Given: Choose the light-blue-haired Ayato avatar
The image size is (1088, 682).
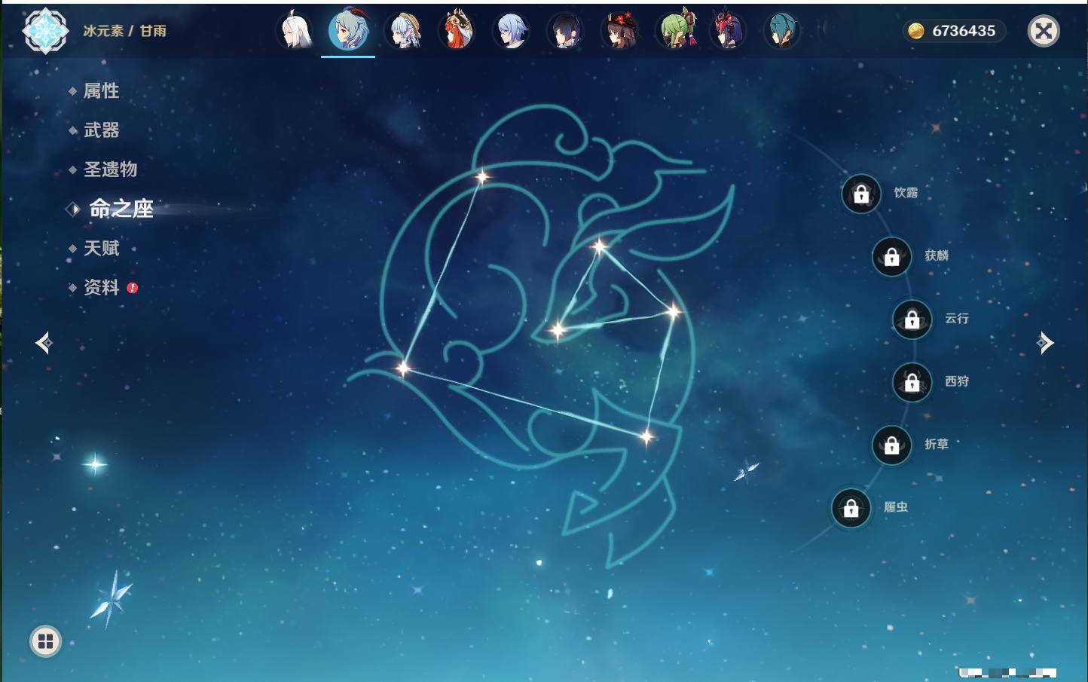Looking at the screenshot, I should tap(511, 31).
